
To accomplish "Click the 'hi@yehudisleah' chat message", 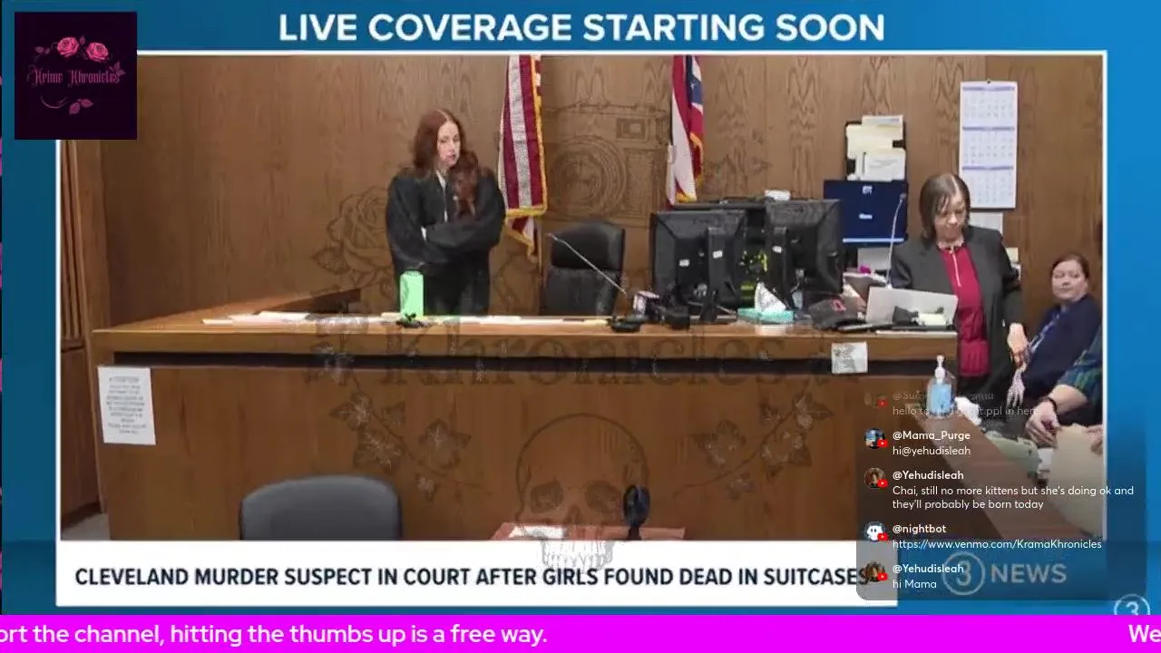I will [x=932, y=451].
